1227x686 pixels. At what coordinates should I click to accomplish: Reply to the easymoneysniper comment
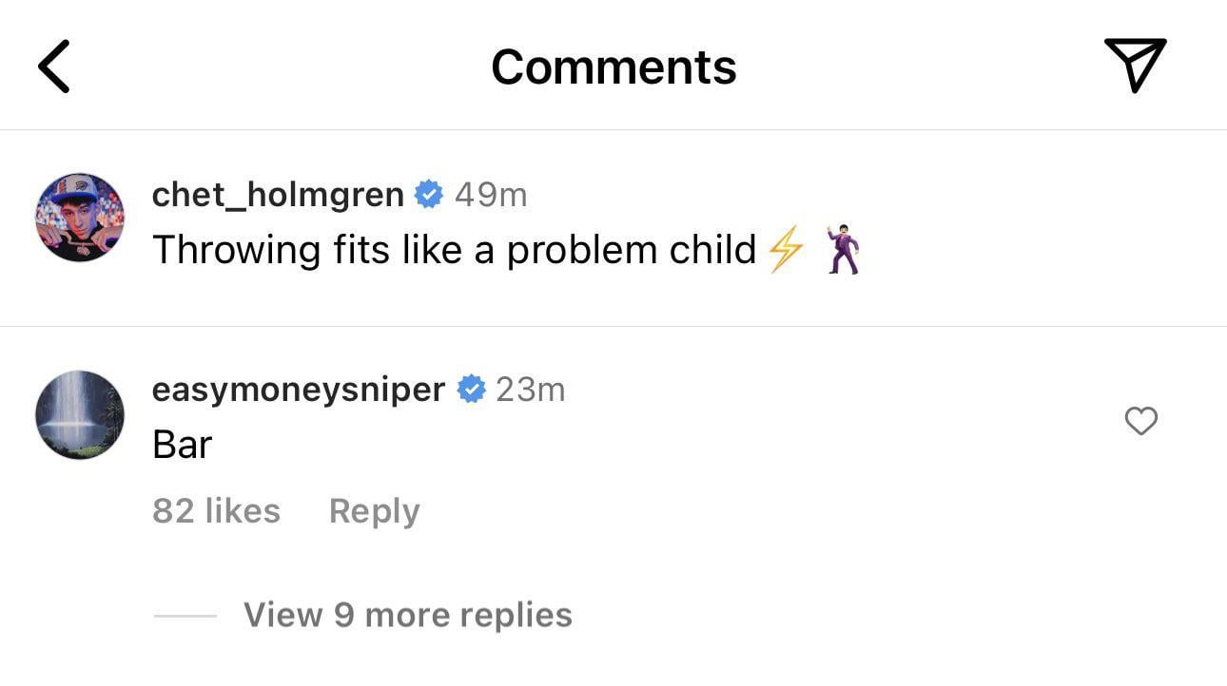(374, 511)
